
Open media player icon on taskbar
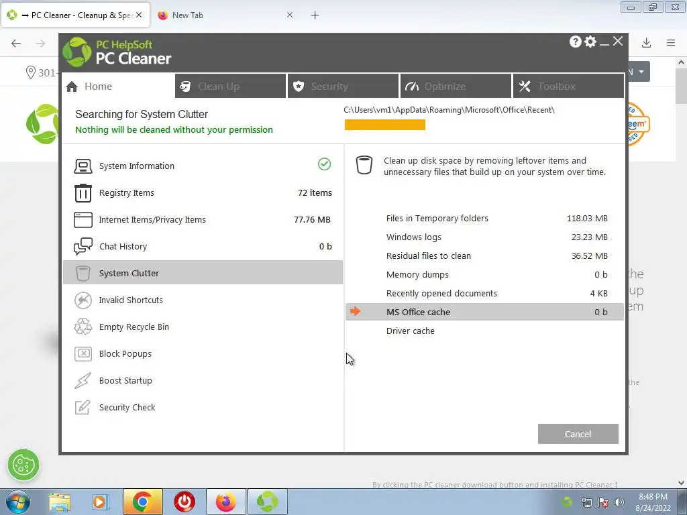[101, 502]
